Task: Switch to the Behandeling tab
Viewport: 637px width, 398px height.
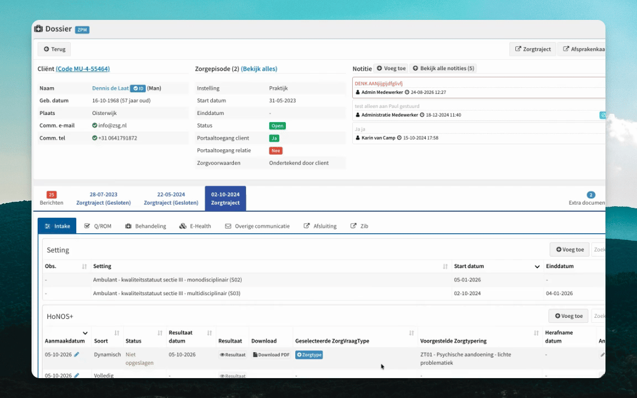Action: (145, 226)
